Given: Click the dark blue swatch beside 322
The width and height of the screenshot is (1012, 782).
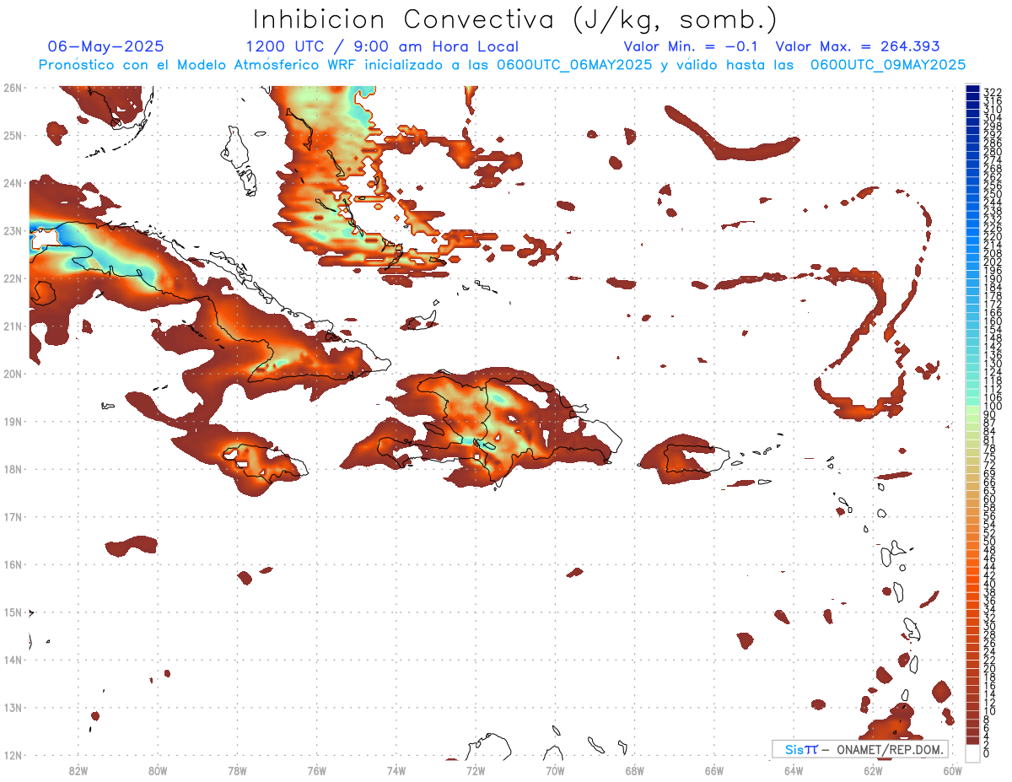Looking at the screenshot, I should (972, 89).
